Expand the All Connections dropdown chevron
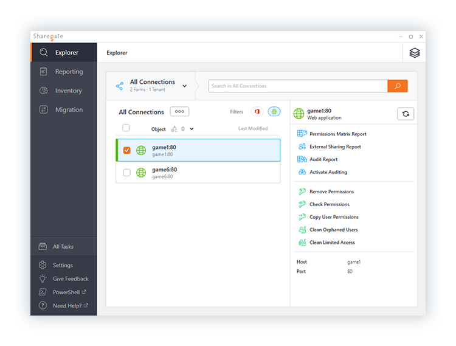The image size is (456, 346). [184, 86]
